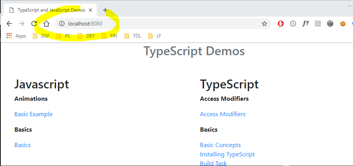
Task: Expand the DSF bookmark folder
Action: [x=41, y=36]
